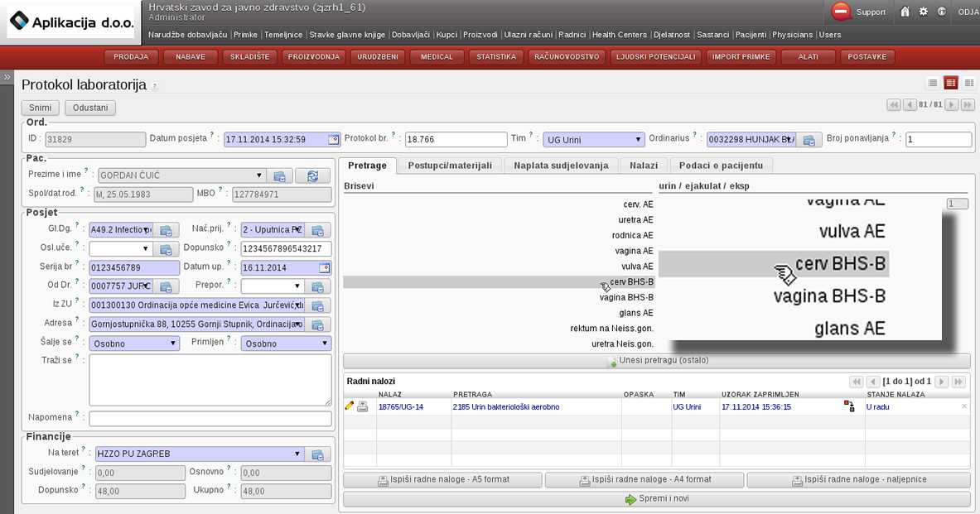Open Podaci o pacijentu tab
Screen dimensions: 980x514
[722, 166]
